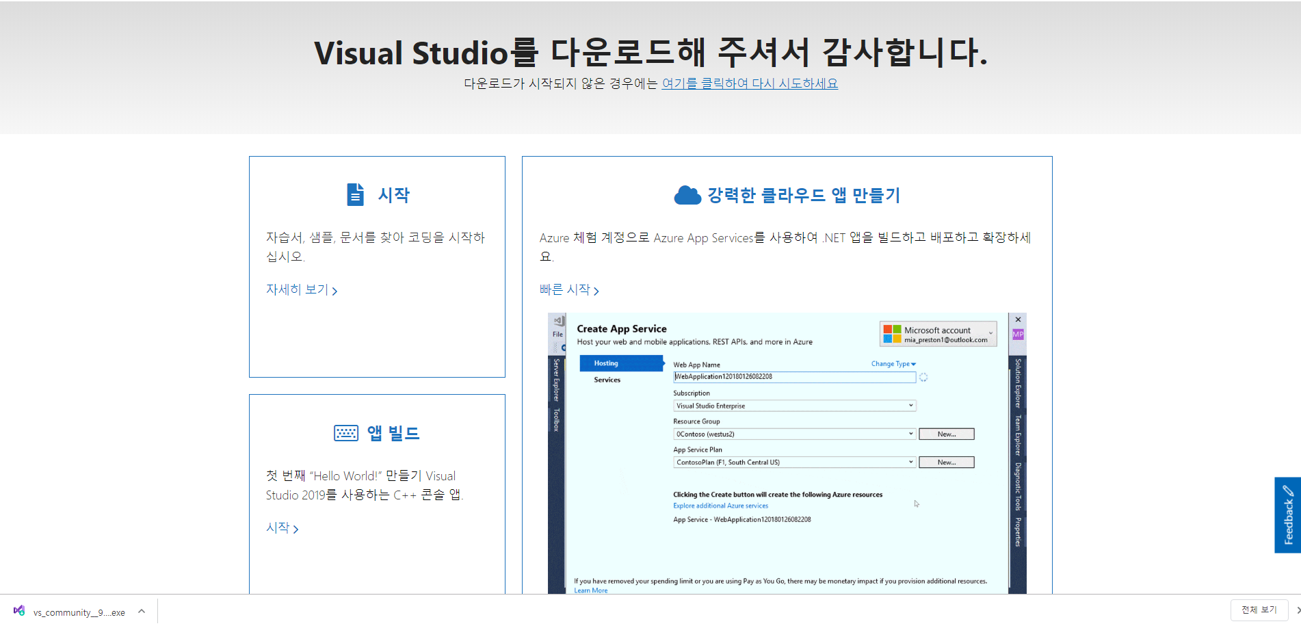The width and height of the screenshot is (1301, 626).
Task: Open Properties vertical tab
Action: point(1018,532)
